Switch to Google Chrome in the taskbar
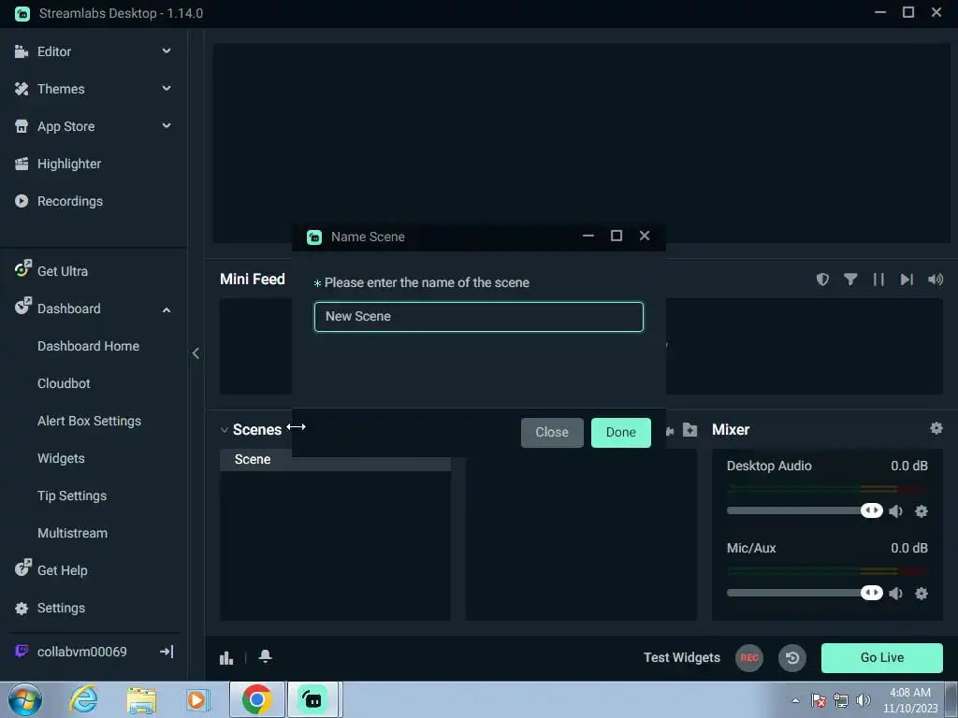 point(256,699)
